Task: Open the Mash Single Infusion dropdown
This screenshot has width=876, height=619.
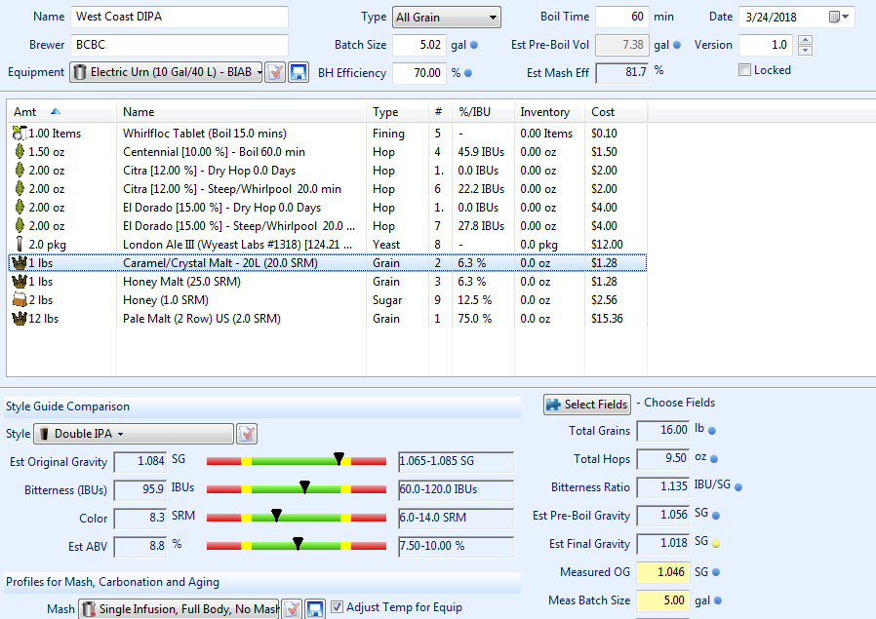Action: 179,609
